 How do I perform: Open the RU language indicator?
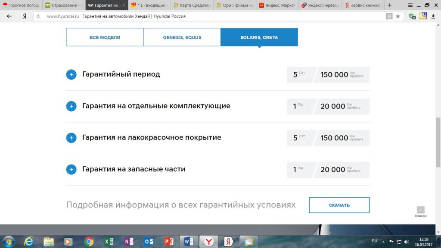(x=374, y=241)
